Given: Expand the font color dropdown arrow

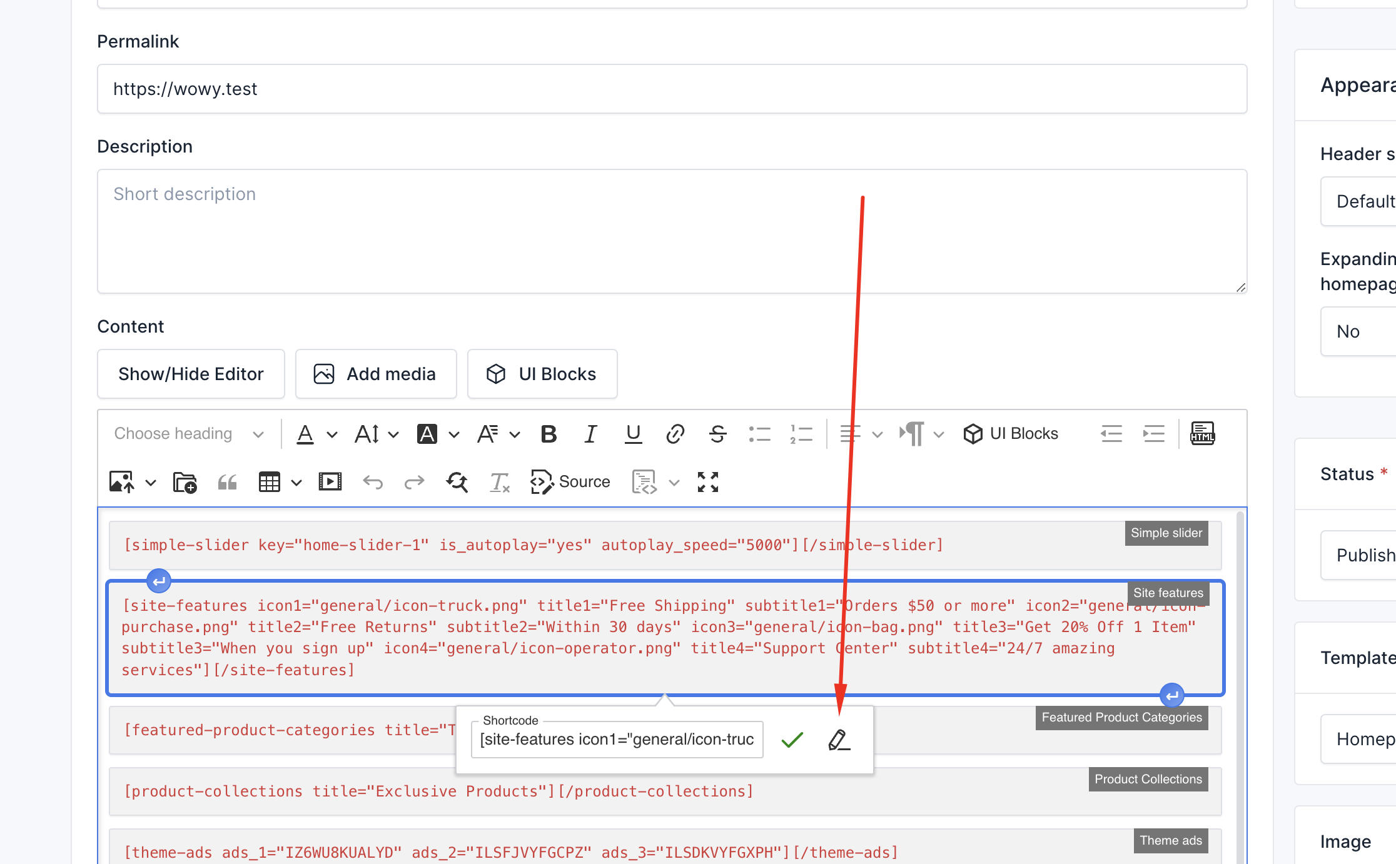Looking at the screenshot, I should click(332, 435).
